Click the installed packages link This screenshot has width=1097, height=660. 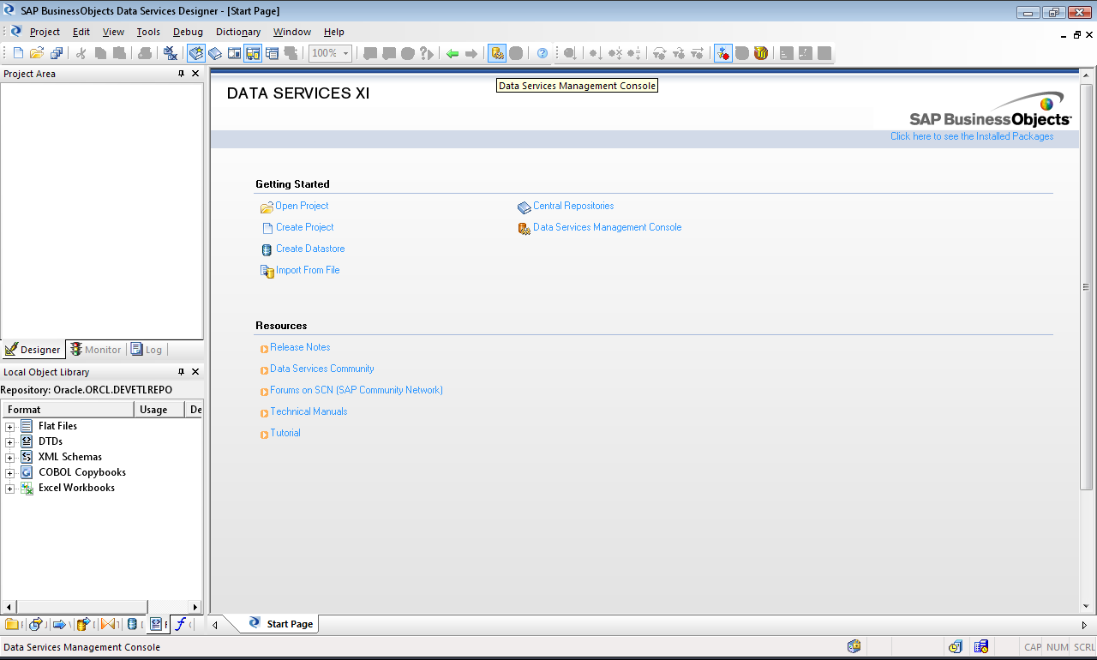972,136
